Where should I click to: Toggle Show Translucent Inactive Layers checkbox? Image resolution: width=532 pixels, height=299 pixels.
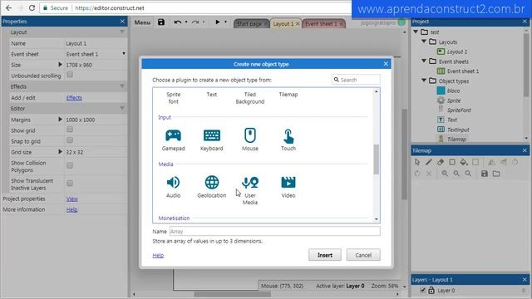pos(70,184)
